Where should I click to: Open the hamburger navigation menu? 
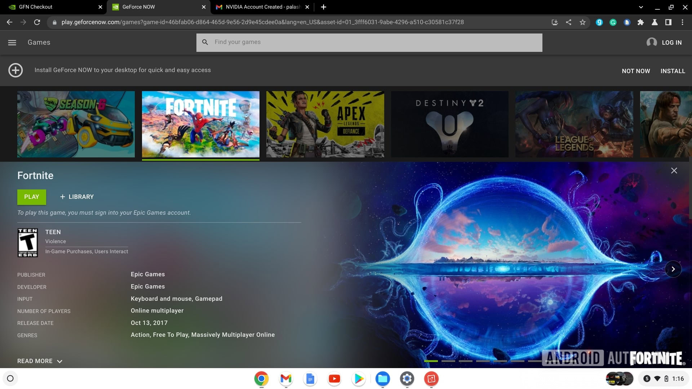[12, 43]
